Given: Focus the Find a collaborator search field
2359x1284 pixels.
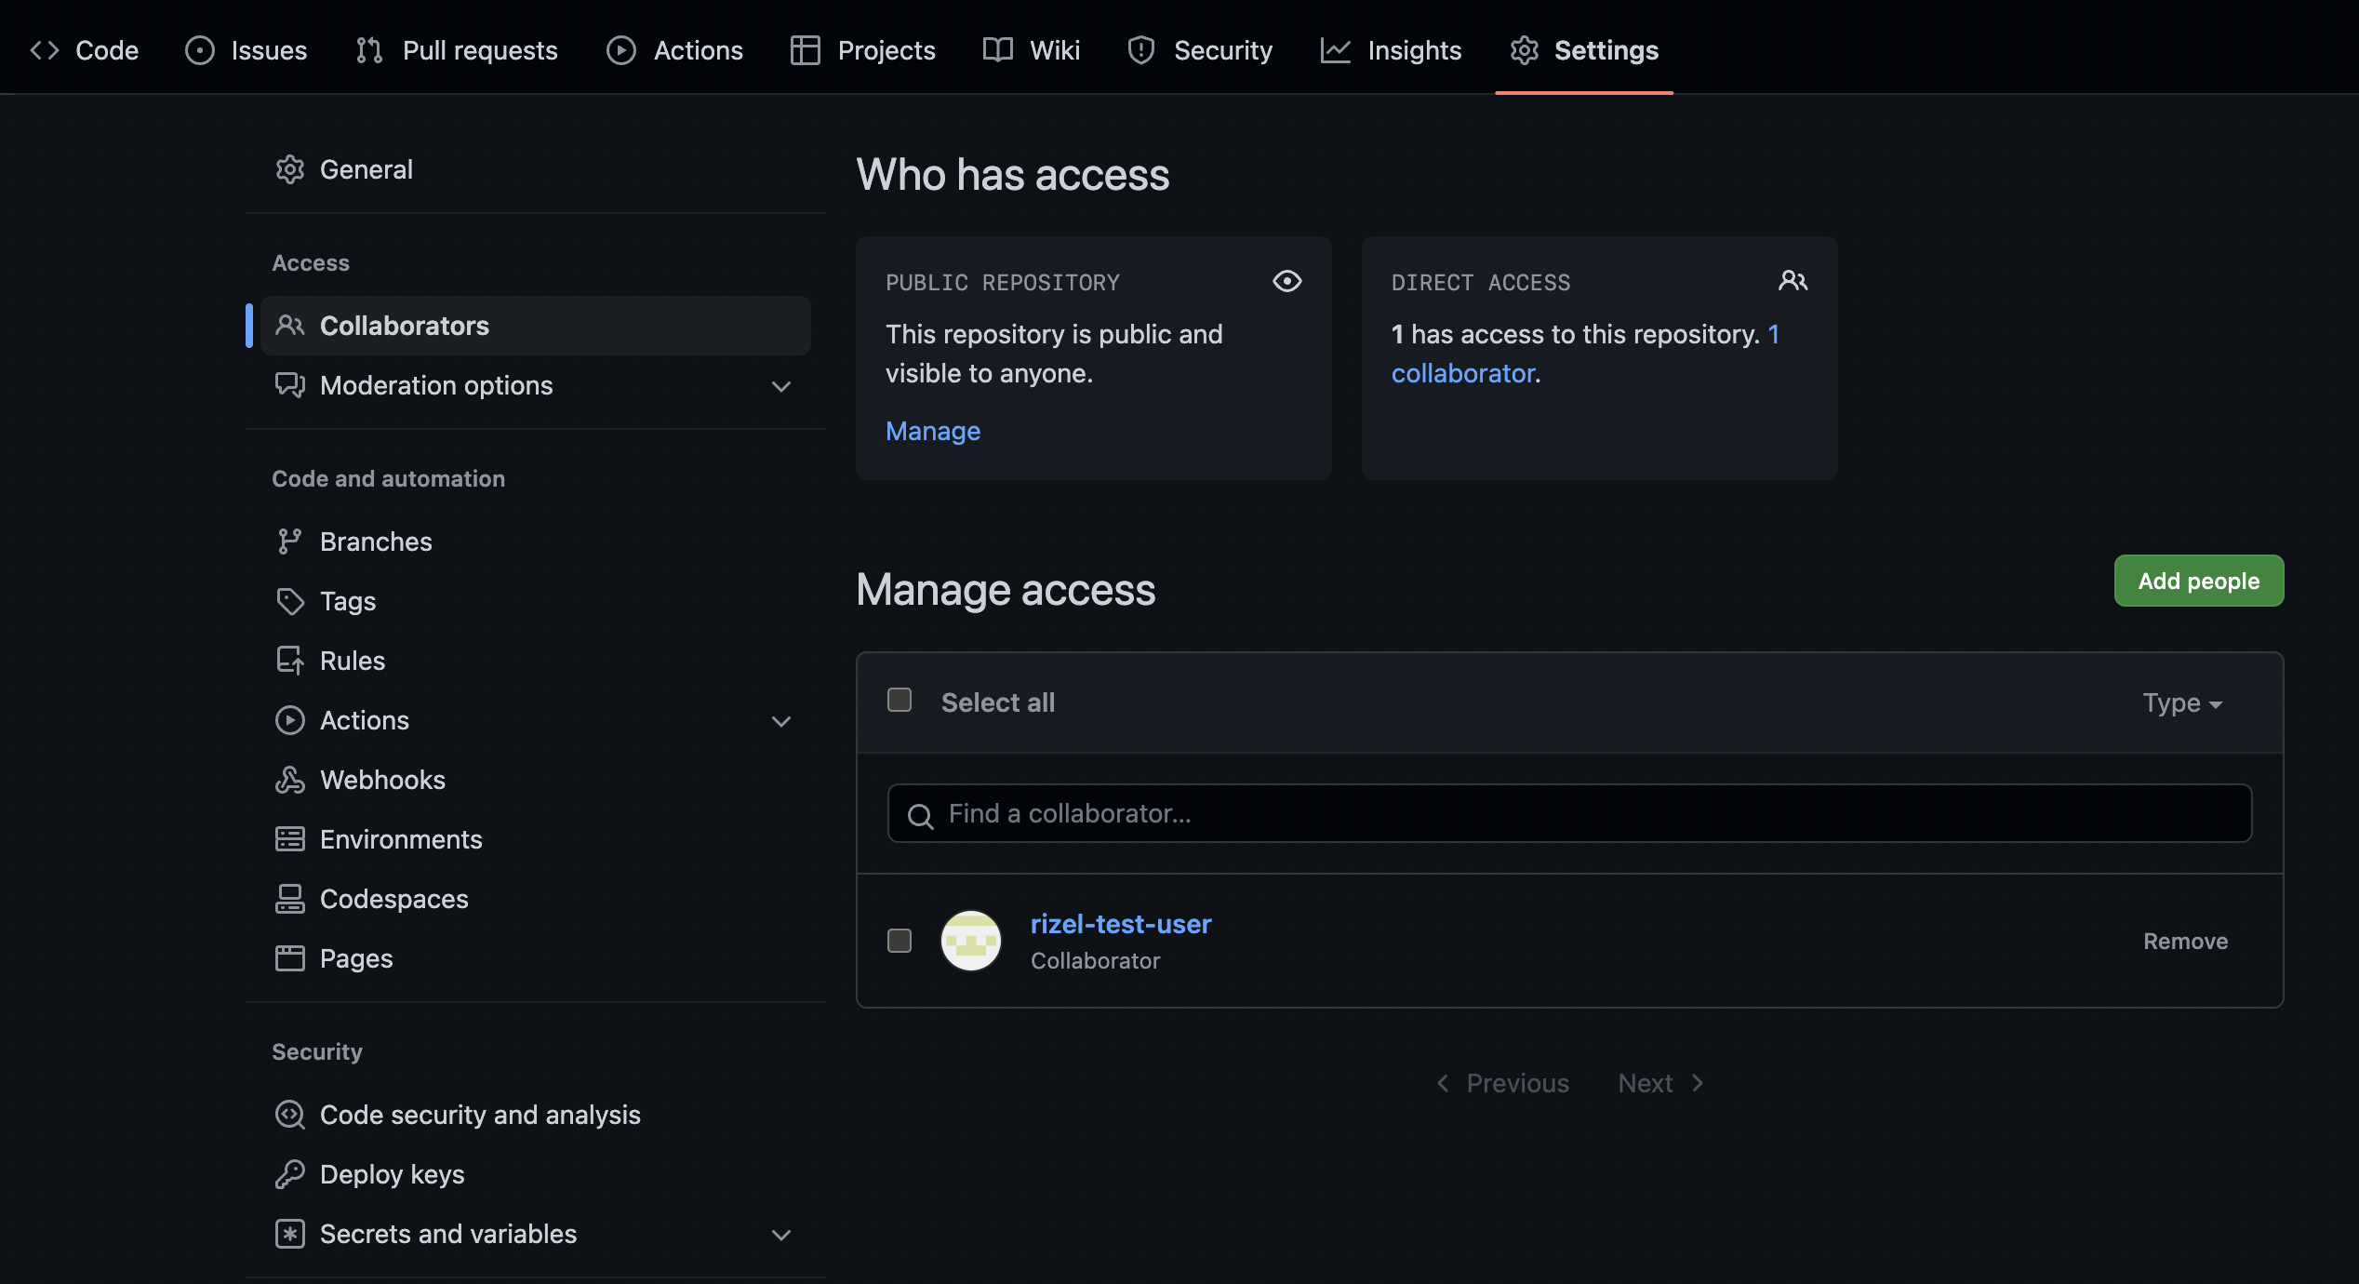Looking at the screenshot, I should 1569,813.
